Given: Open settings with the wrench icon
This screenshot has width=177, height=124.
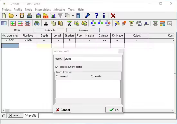Looking at the screenshot, I should coord(87,16).
